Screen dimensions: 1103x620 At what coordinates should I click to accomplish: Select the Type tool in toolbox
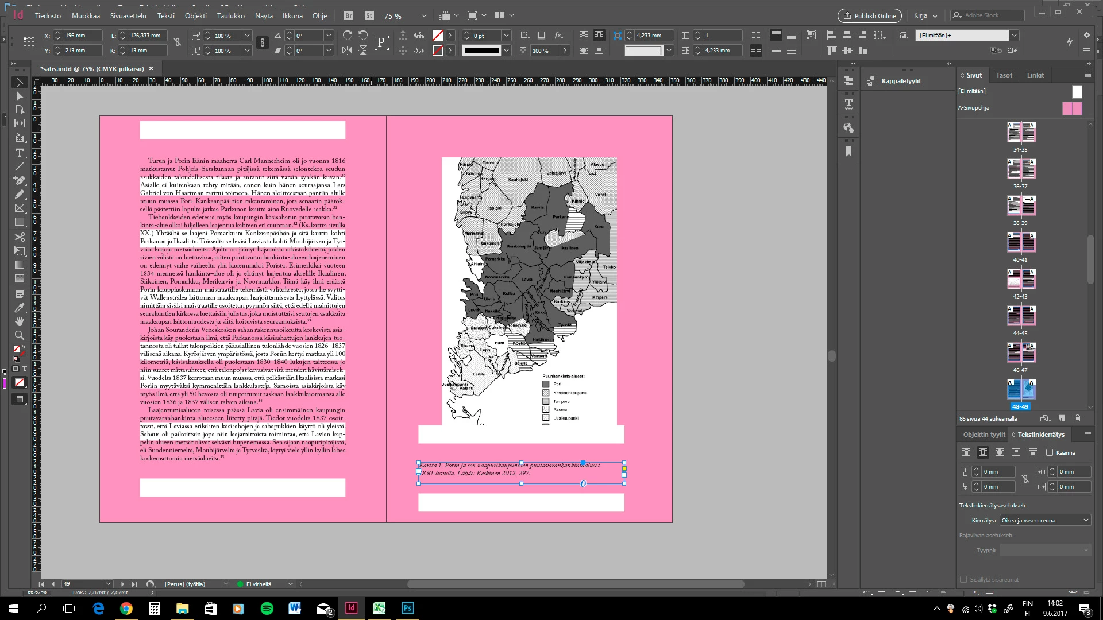(19, 153)
